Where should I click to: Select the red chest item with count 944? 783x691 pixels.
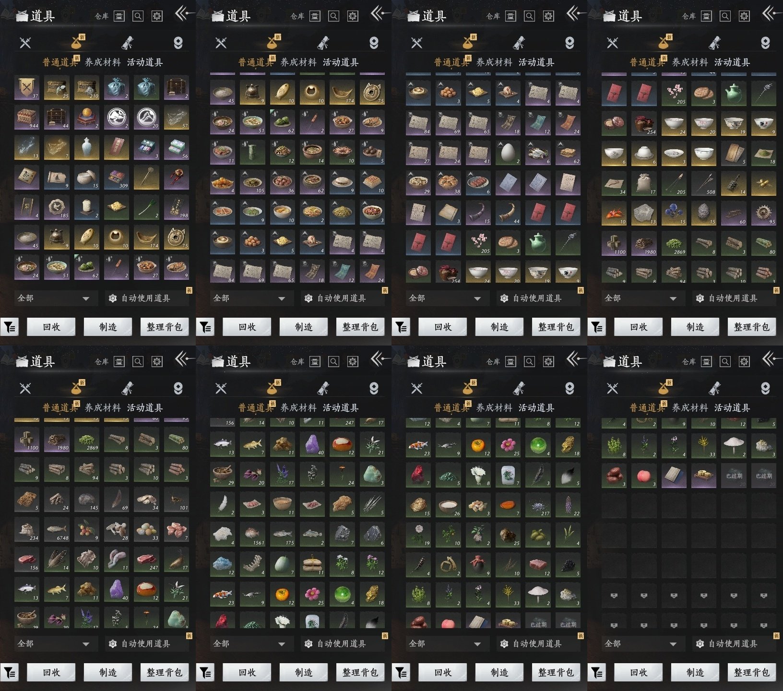pyautogui.click(x=27, y=118)
